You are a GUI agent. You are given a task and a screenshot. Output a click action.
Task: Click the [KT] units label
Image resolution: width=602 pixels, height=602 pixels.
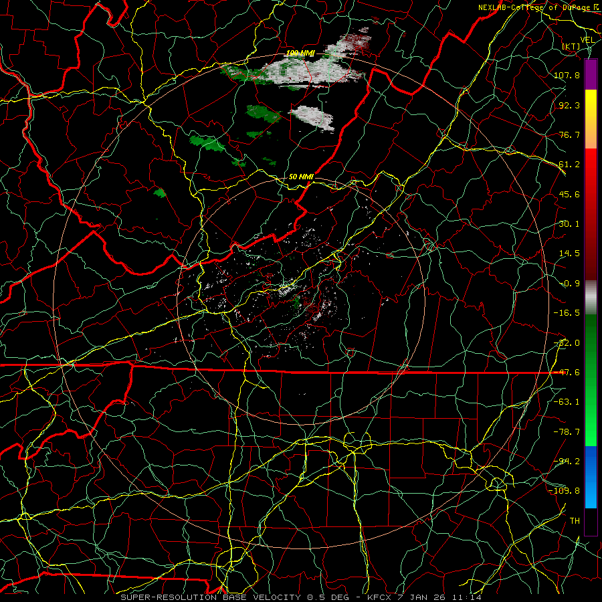tap(571, 46)
